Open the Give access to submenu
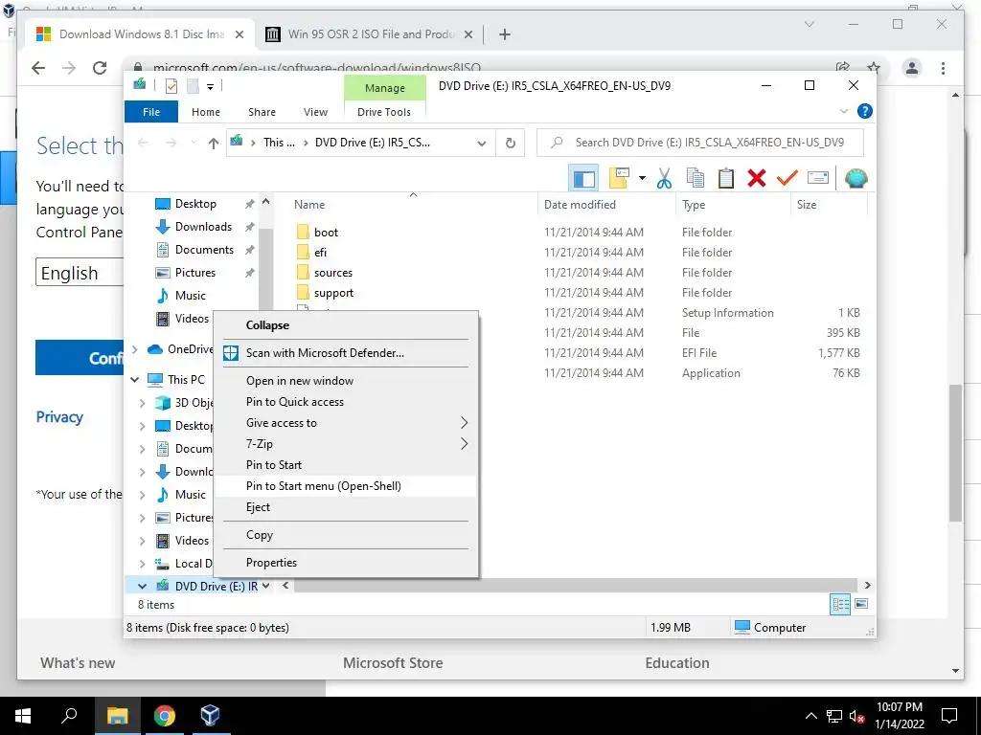Viewport: 981px width, 735px height. click(345, 423)
